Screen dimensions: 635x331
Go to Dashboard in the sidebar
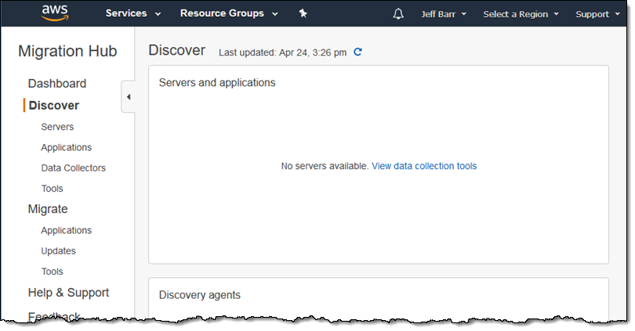coord(57,84)
